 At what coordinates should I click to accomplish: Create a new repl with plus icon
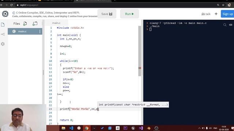(216, 14)
